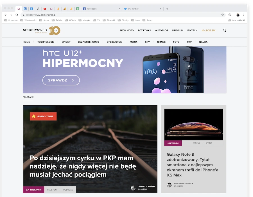Switch to the hourglass icon tab
This screenshot has width=253, height=197.
pos(32,9)
